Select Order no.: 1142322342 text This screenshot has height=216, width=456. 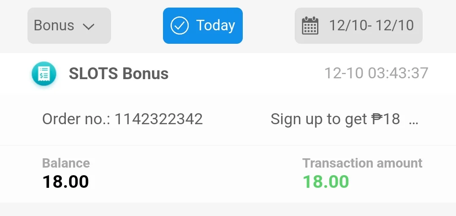(x=122, y=119)
